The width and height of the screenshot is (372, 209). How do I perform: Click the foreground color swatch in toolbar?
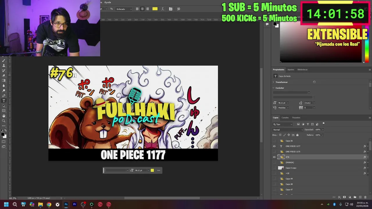3,134
